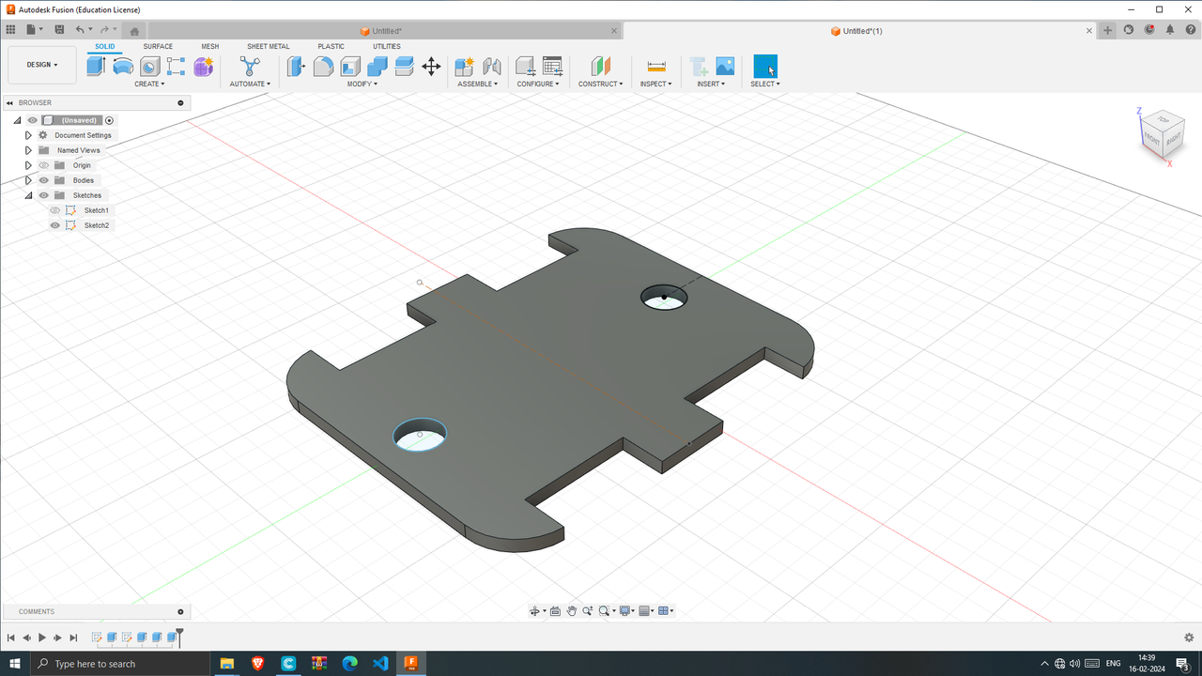The image size is (1202, 676).
Task: Open the Construct dropdown menu
Action: 600,84
